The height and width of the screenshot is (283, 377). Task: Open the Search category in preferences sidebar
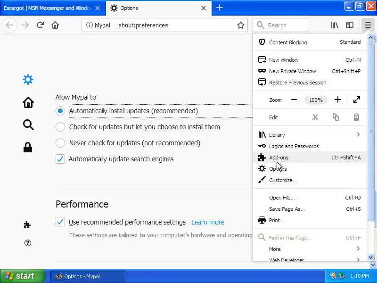(28, 125)
